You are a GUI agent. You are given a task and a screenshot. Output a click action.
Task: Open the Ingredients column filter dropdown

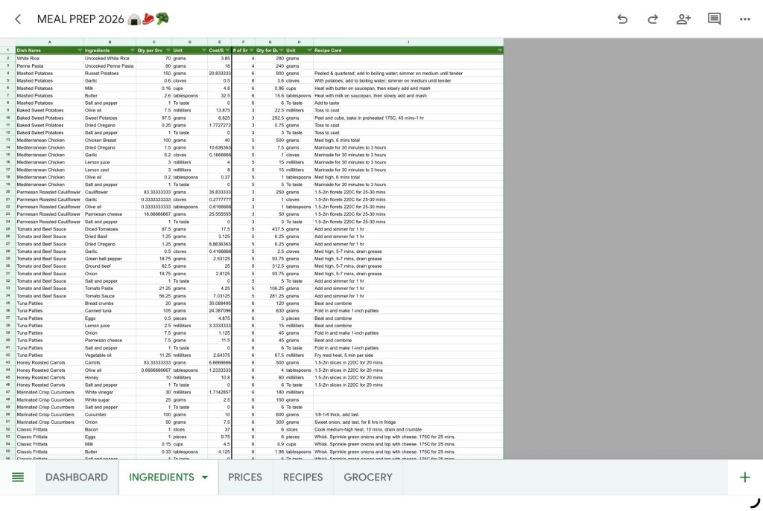(132, 51)
